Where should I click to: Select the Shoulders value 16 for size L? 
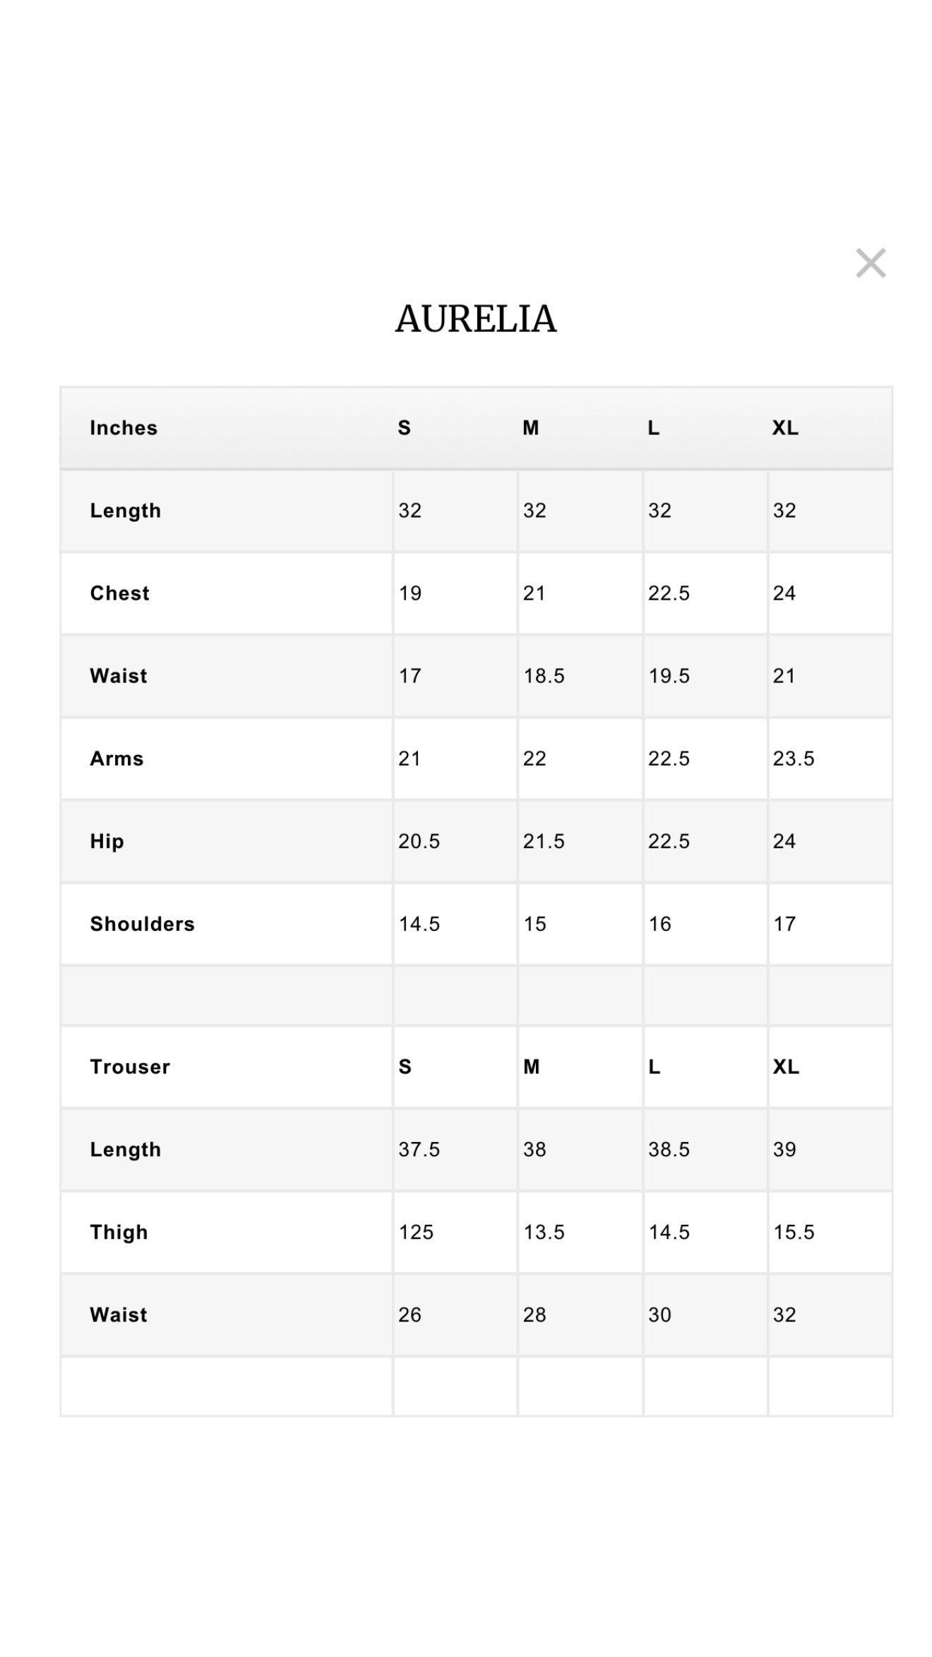pyautogui.click(x=660, y=924)
